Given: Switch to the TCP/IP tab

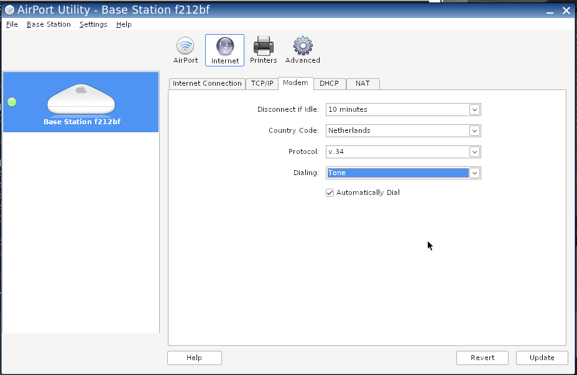Looking at the screenshot, I should point(262,84).
